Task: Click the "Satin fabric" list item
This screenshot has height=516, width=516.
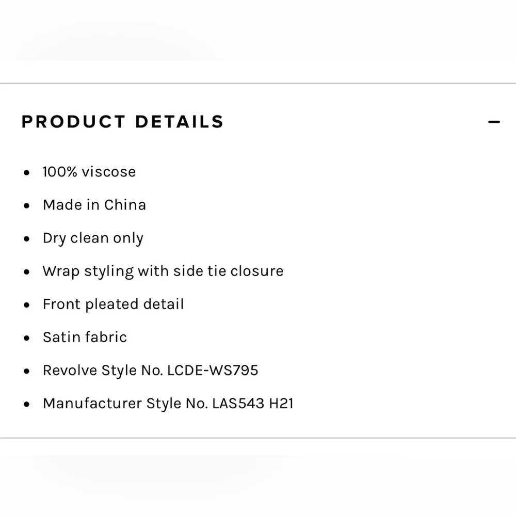Action: (x=85, y=337)
